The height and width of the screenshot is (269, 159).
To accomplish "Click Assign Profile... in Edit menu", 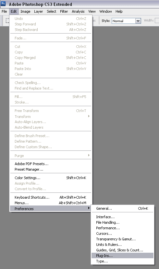I will (x=51, y=183).
